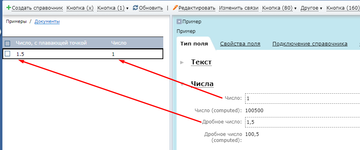Select the cell with value 1
Viewport: 360px width, 150px height.
(113, 54)
